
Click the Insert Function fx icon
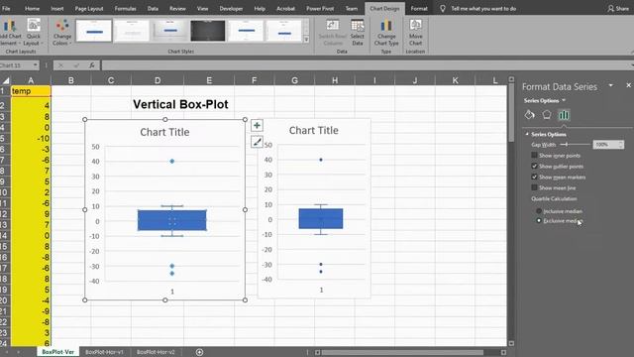click(x=92, y=65)
